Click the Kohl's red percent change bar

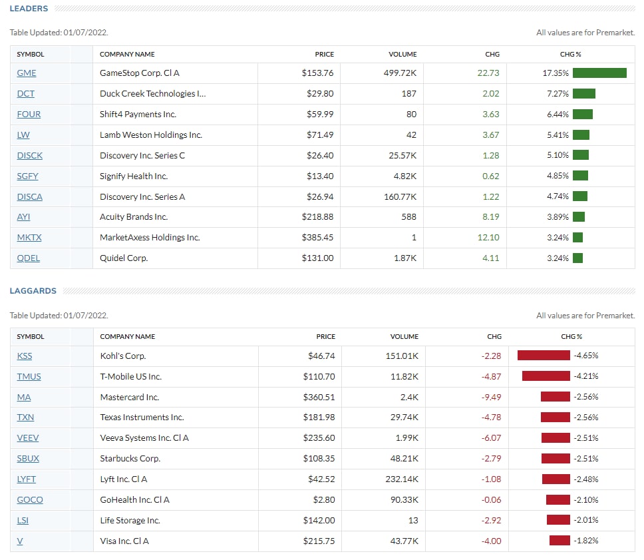click(544, 356)
